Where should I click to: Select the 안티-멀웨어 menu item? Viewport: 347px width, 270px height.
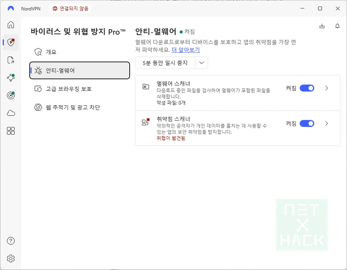point(80,70)
